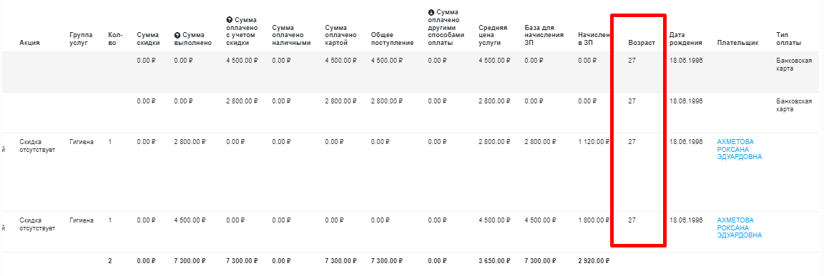Click the 'Группа услуг' column header
Viewport: 824px width, 276px height.
coord(81,39)
